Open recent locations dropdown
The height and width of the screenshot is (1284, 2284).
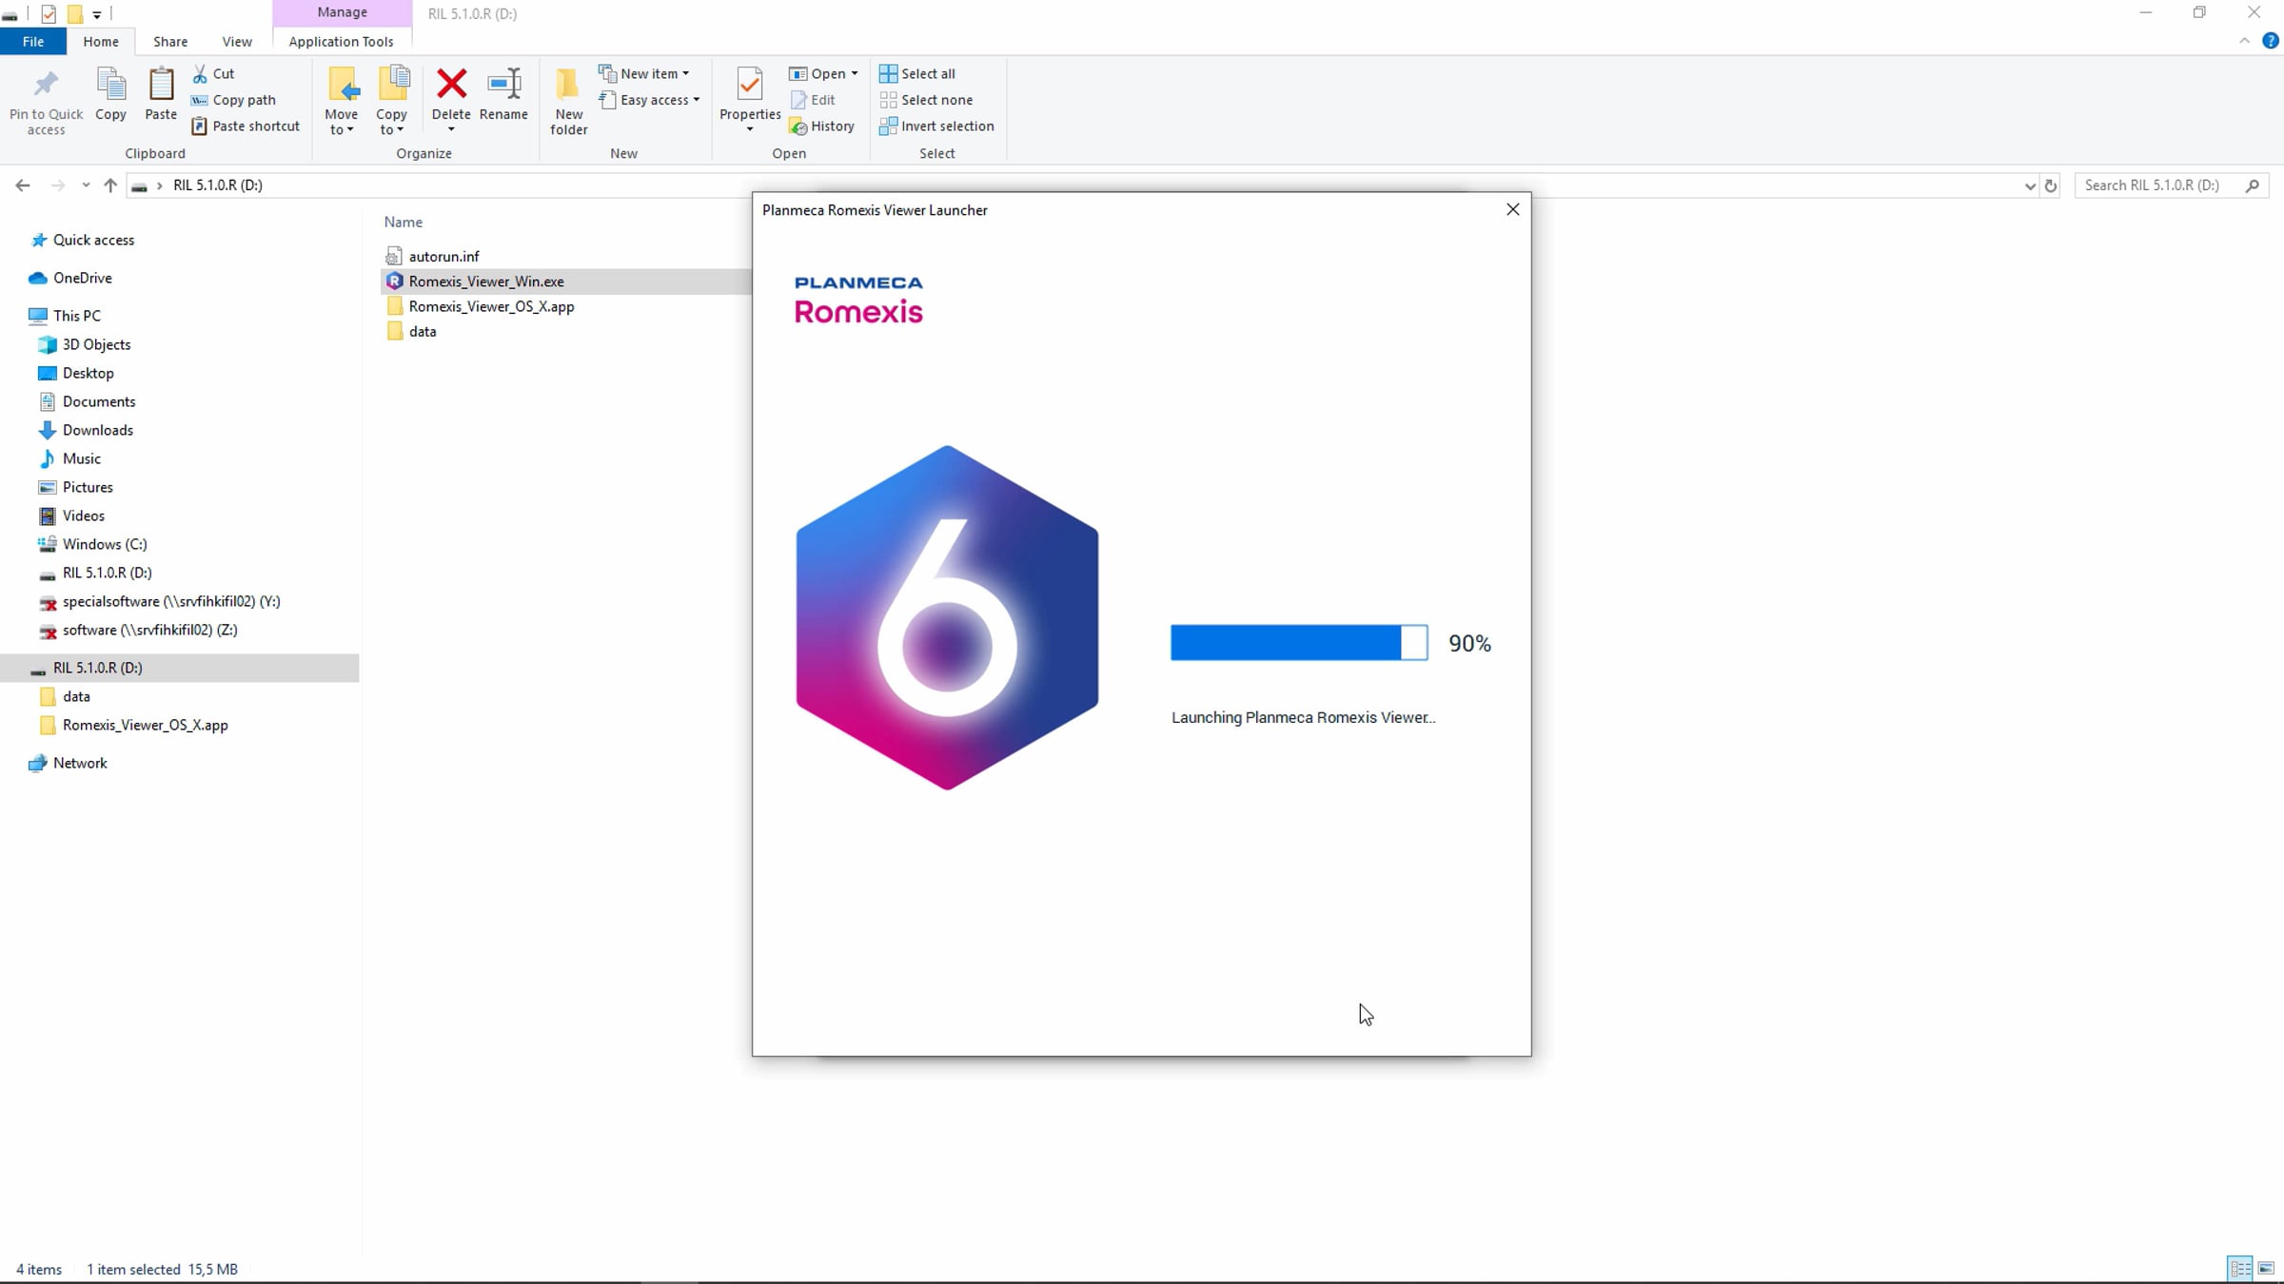pyautogui.click(x=86, y=185)
